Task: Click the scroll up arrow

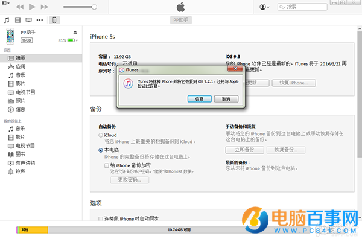Action: [x=360, y=28]
